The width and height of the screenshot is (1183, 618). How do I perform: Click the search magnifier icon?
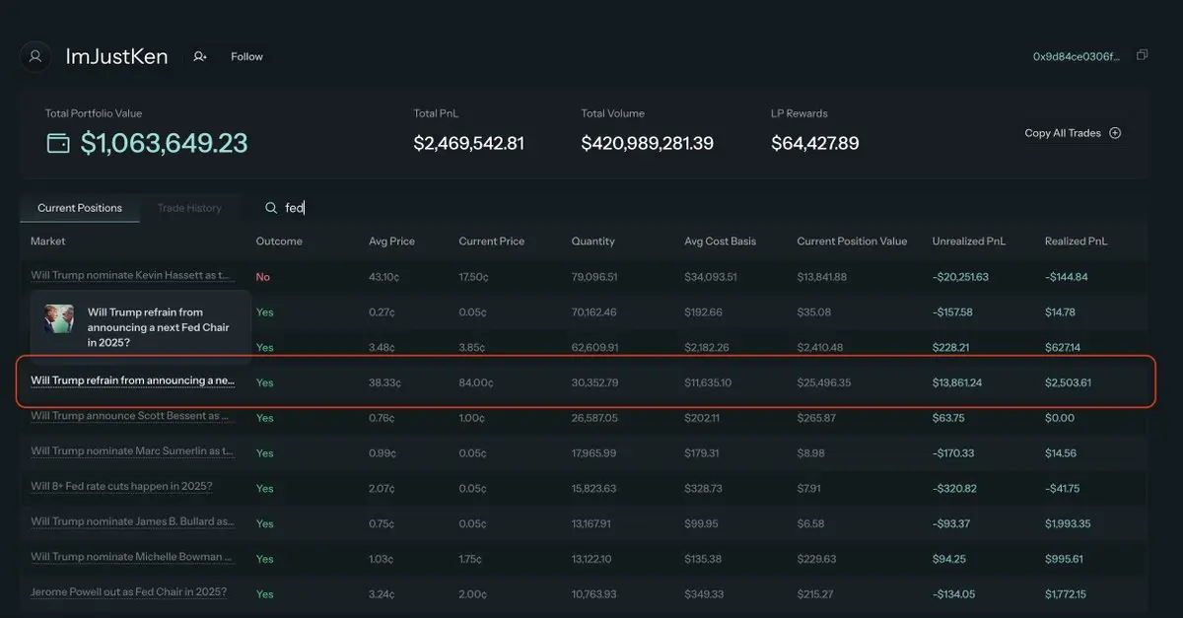click(x=271, y=208)
